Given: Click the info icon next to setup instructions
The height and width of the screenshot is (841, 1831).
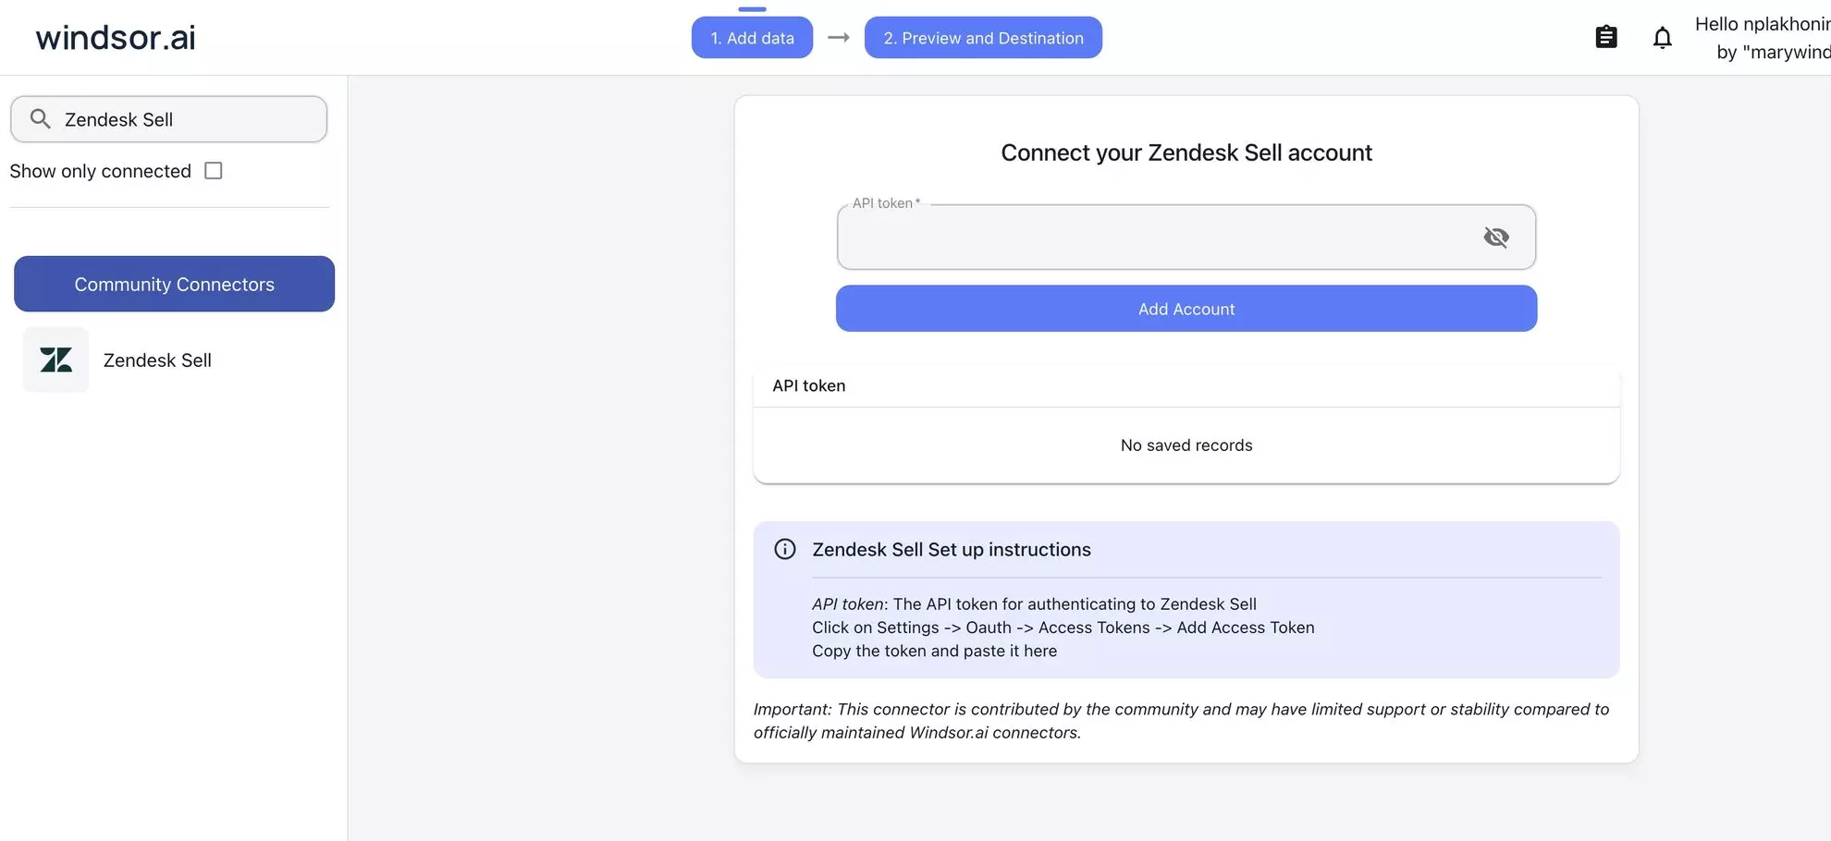Looking at the screenshot, I should pos(784,548).
